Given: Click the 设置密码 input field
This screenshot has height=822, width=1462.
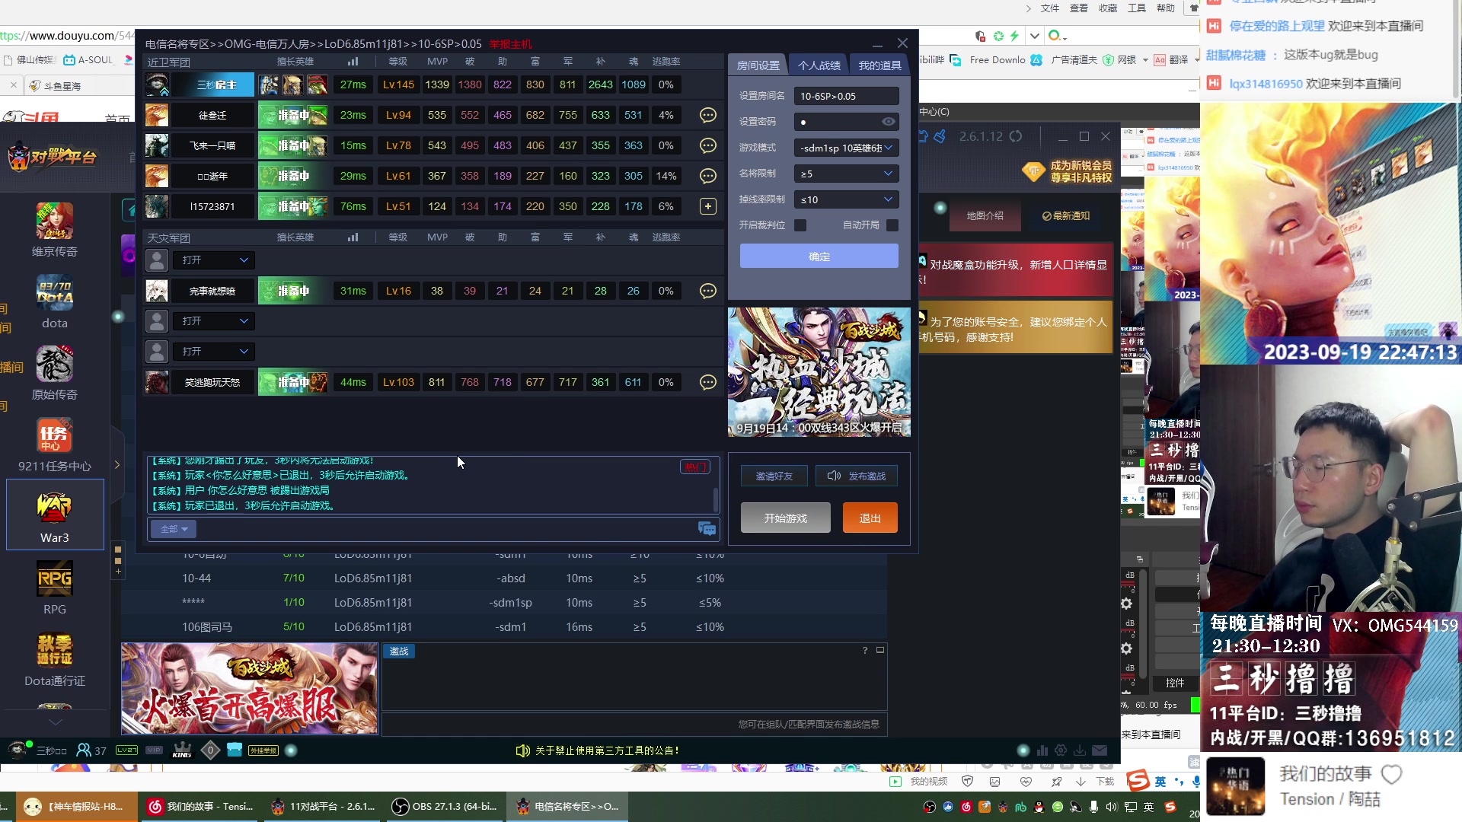Looking at the screenshot, I should click(x=846, y=122).
